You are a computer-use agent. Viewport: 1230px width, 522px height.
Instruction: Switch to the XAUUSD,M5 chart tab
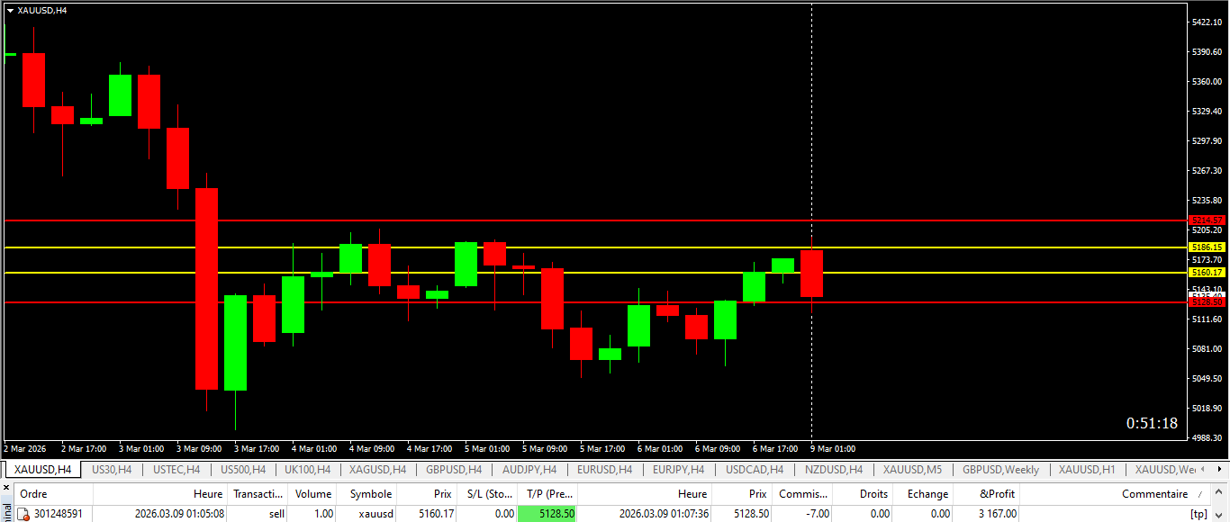(x=912, y=469)
